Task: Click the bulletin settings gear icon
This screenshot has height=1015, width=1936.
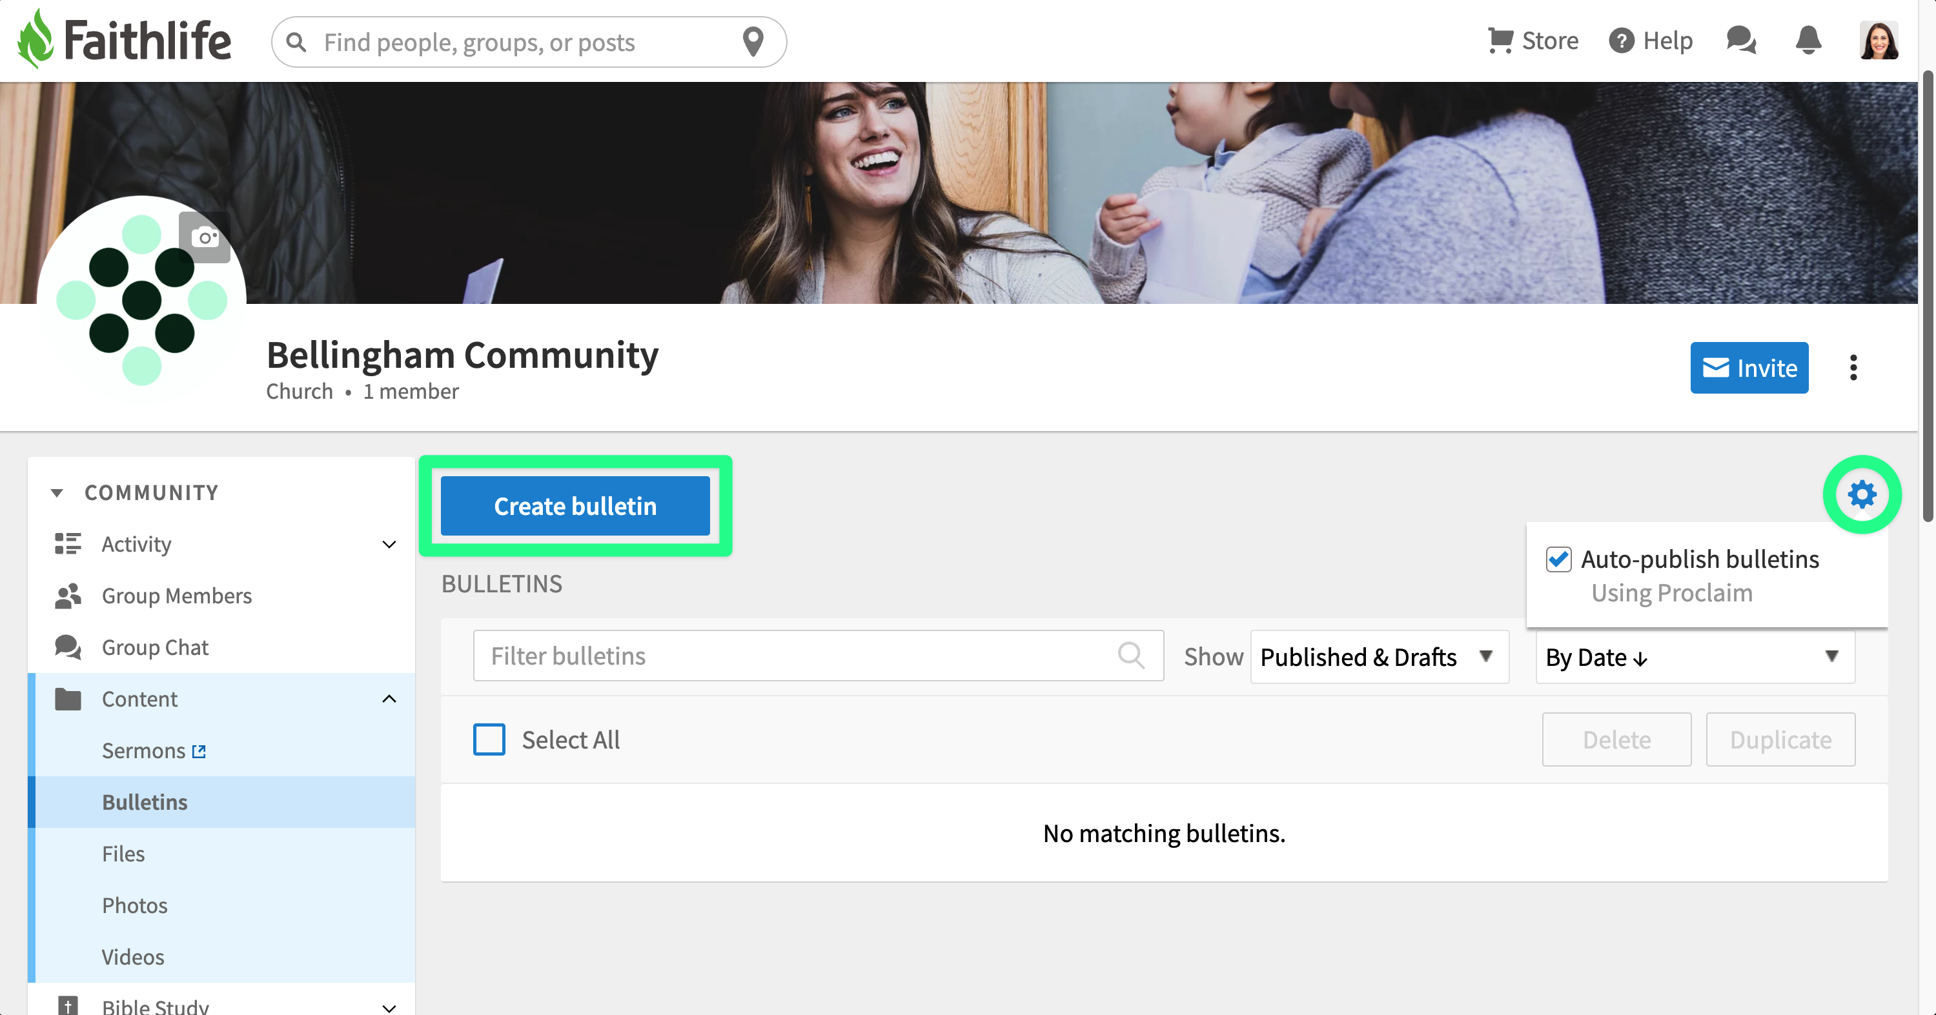Action: tap(1862, 494)
